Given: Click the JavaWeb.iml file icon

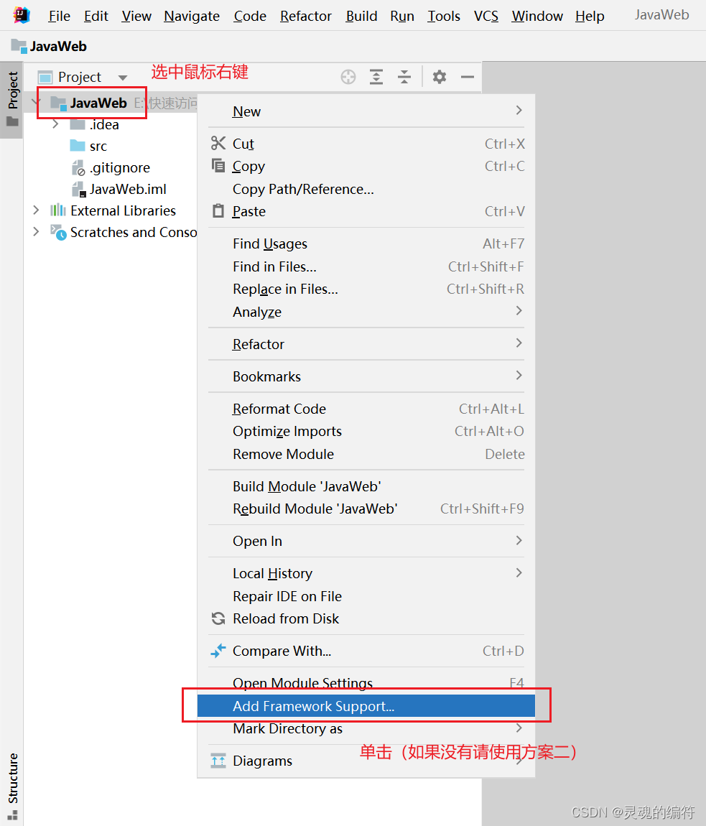Looking at the screenshot, I should pos(78,189).
